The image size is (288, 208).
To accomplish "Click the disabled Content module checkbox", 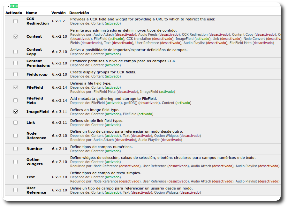I will pos(16,36).
